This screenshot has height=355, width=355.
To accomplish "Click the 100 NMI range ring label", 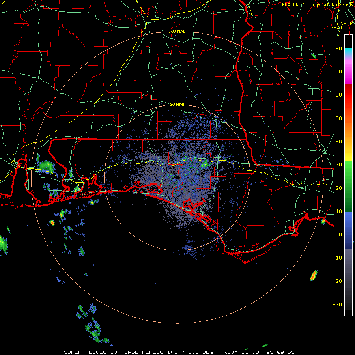I will pyautogui.click(x=177, y=31).
